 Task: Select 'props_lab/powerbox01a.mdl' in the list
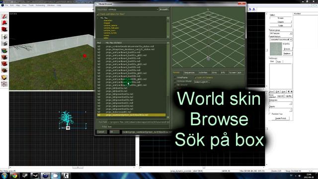[119, 94]
